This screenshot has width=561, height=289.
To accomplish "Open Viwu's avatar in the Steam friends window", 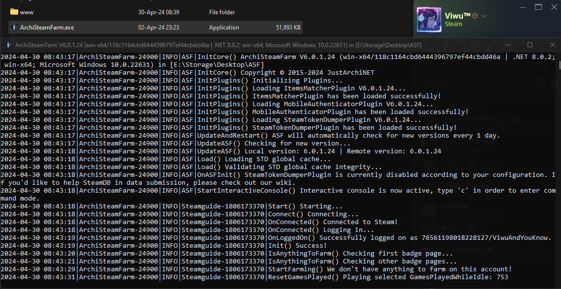I will pyautogui.click(x=429, y=19).
